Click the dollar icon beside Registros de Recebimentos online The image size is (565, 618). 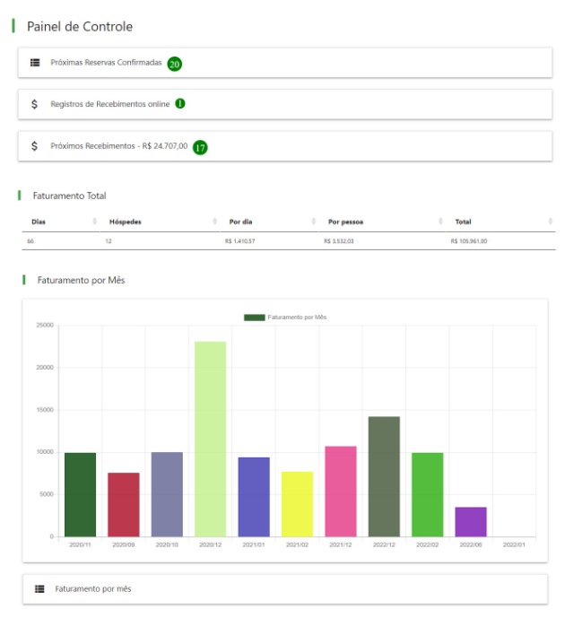click(35, 104)
